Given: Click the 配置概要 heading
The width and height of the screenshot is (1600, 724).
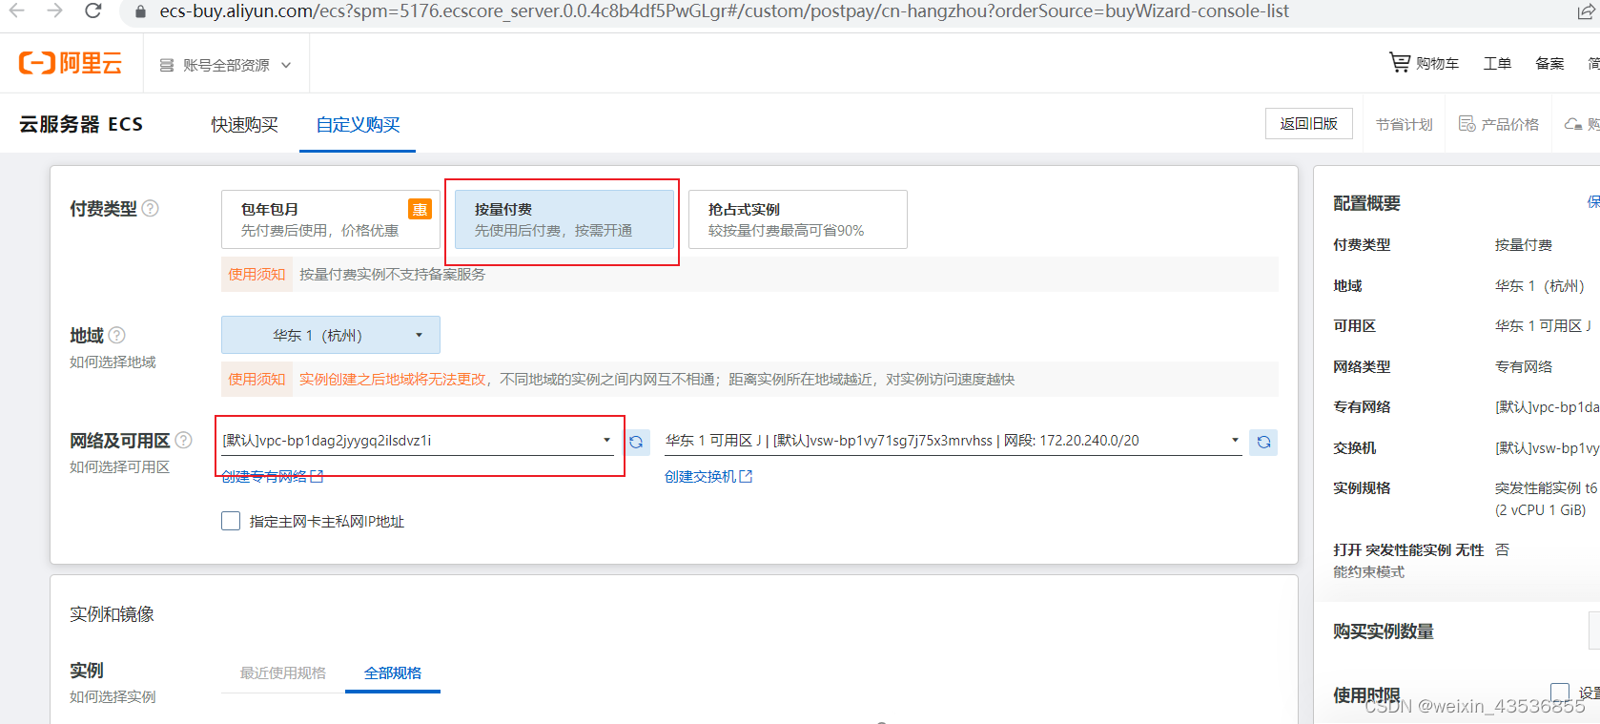Looking at the screenshot, I should [1366, 203].
